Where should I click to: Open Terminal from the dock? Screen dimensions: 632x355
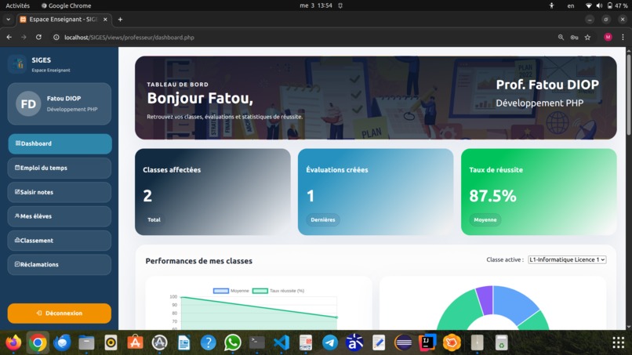click(x=256, y=343)
